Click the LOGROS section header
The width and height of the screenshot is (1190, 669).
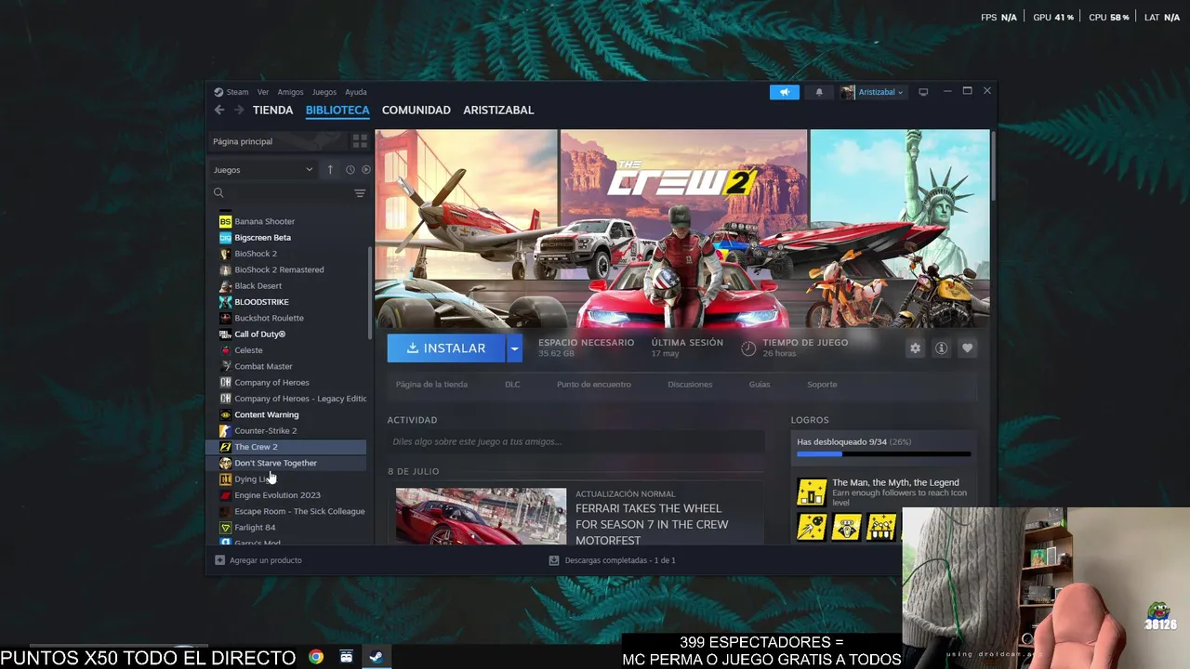click(810, 420)
